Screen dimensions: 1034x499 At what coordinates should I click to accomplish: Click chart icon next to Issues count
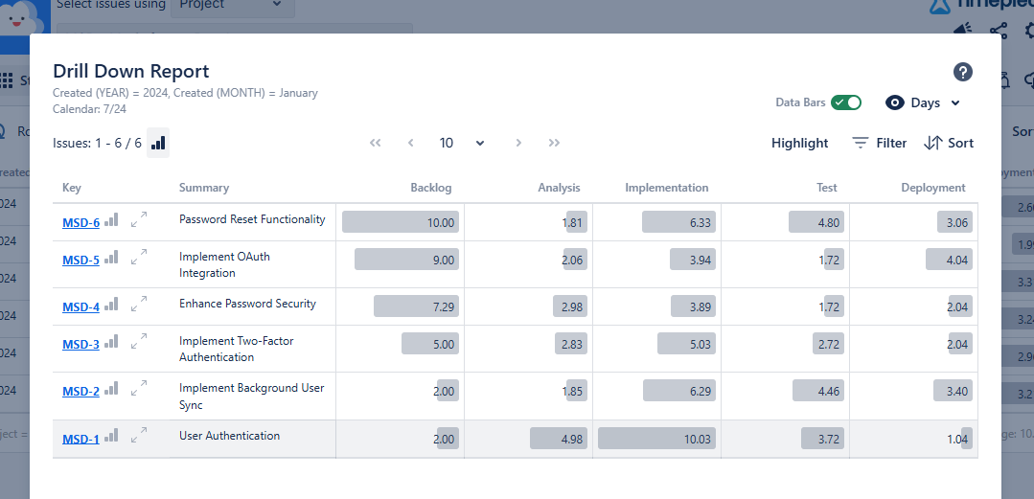coord(158,143)
